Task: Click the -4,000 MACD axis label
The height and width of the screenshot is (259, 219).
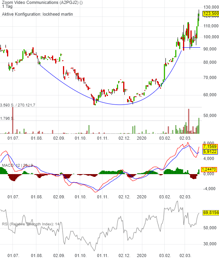Action: click(209, 189)
